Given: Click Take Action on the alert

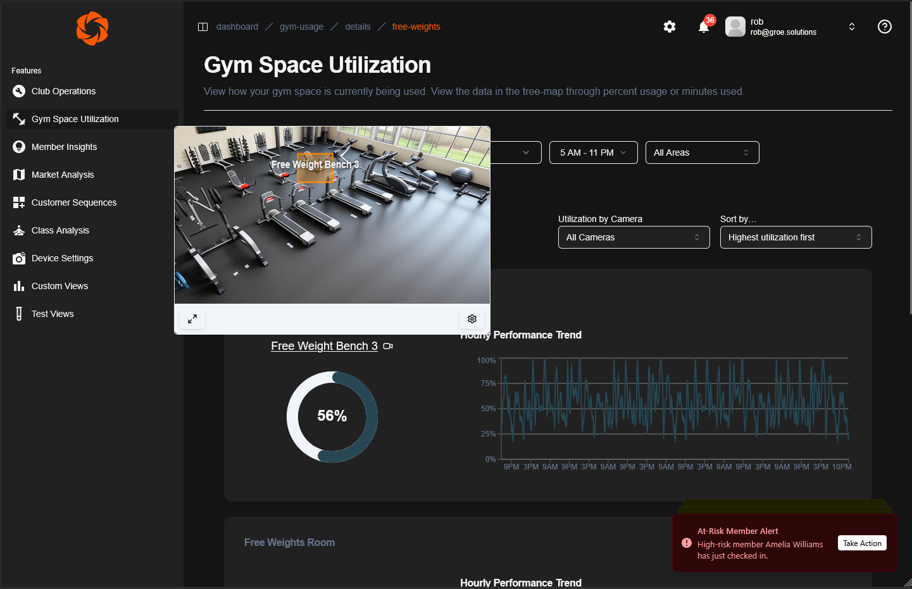Looking at the screenshot, I should [x=862, y=543].
